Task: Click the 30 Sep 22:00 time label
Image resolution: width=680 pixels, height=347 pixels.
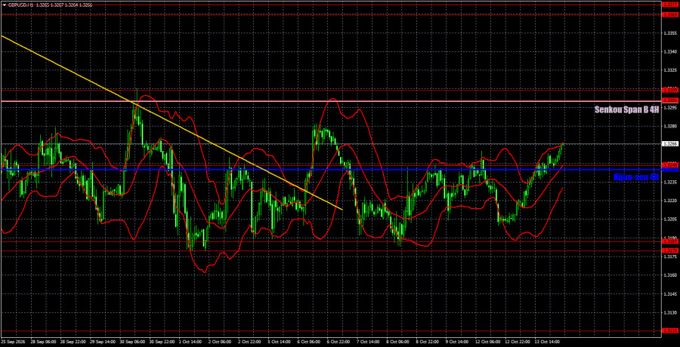Action: coord(162,342)
